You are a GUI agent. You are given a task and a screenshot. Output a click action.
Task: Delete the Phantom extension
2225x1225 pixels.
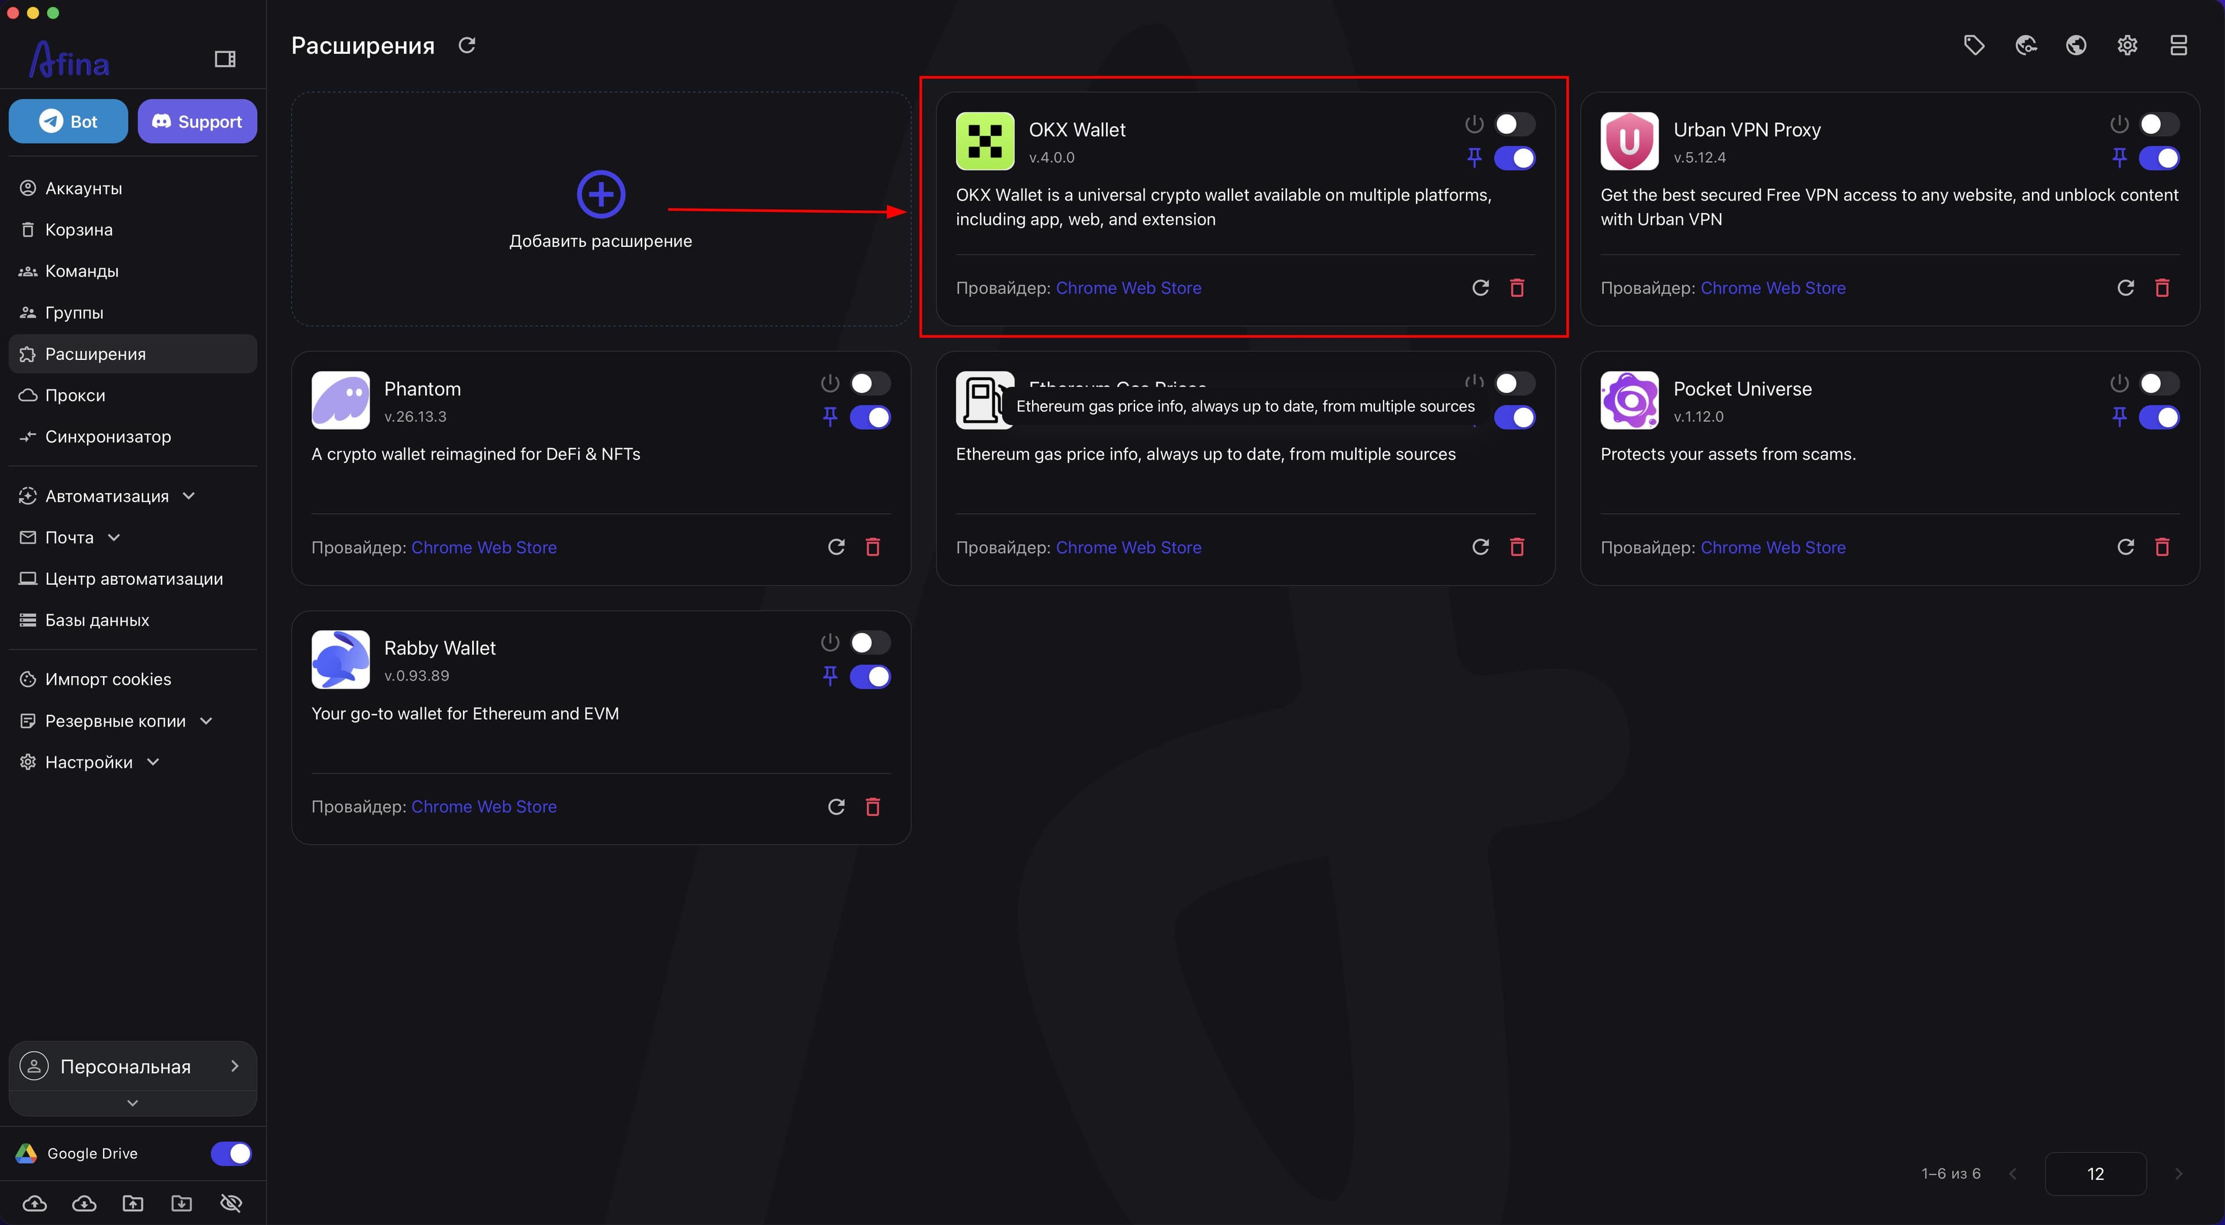coord(873,547)
